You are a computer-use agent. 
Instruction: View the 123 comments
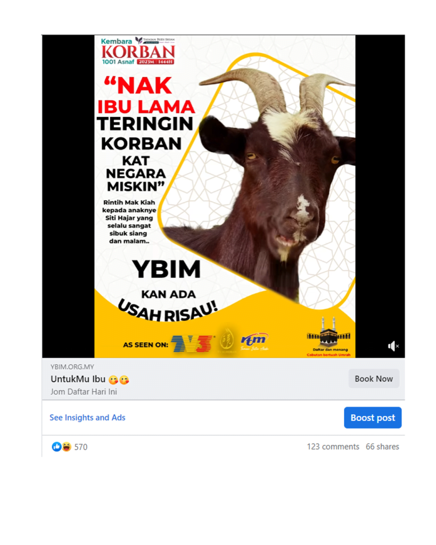point(333,447)
